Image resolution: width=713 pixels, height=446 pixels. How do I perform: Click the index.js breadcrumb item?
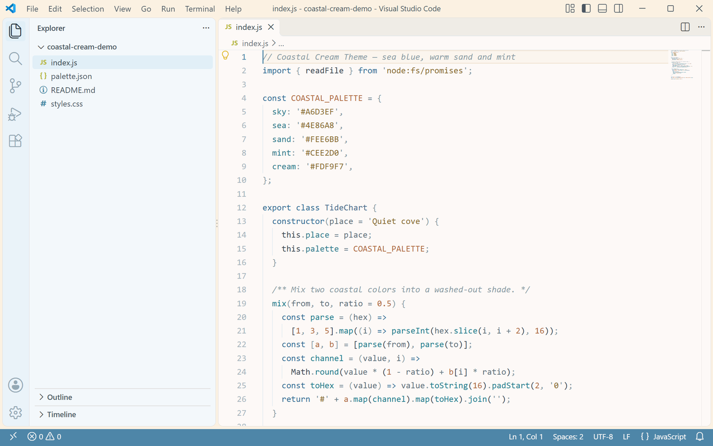250,44
